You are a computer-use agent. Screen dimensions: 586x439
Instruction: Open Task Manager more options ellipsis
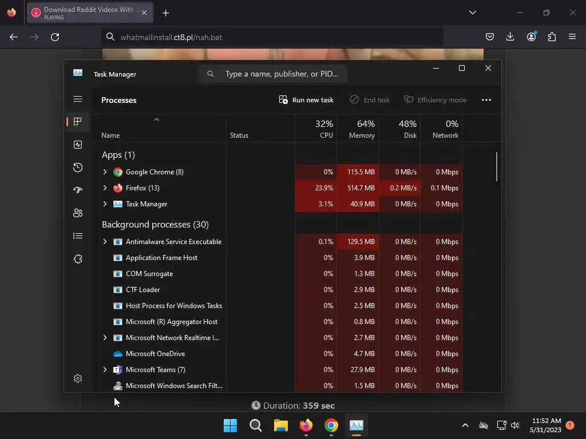[x=486, y=99]
